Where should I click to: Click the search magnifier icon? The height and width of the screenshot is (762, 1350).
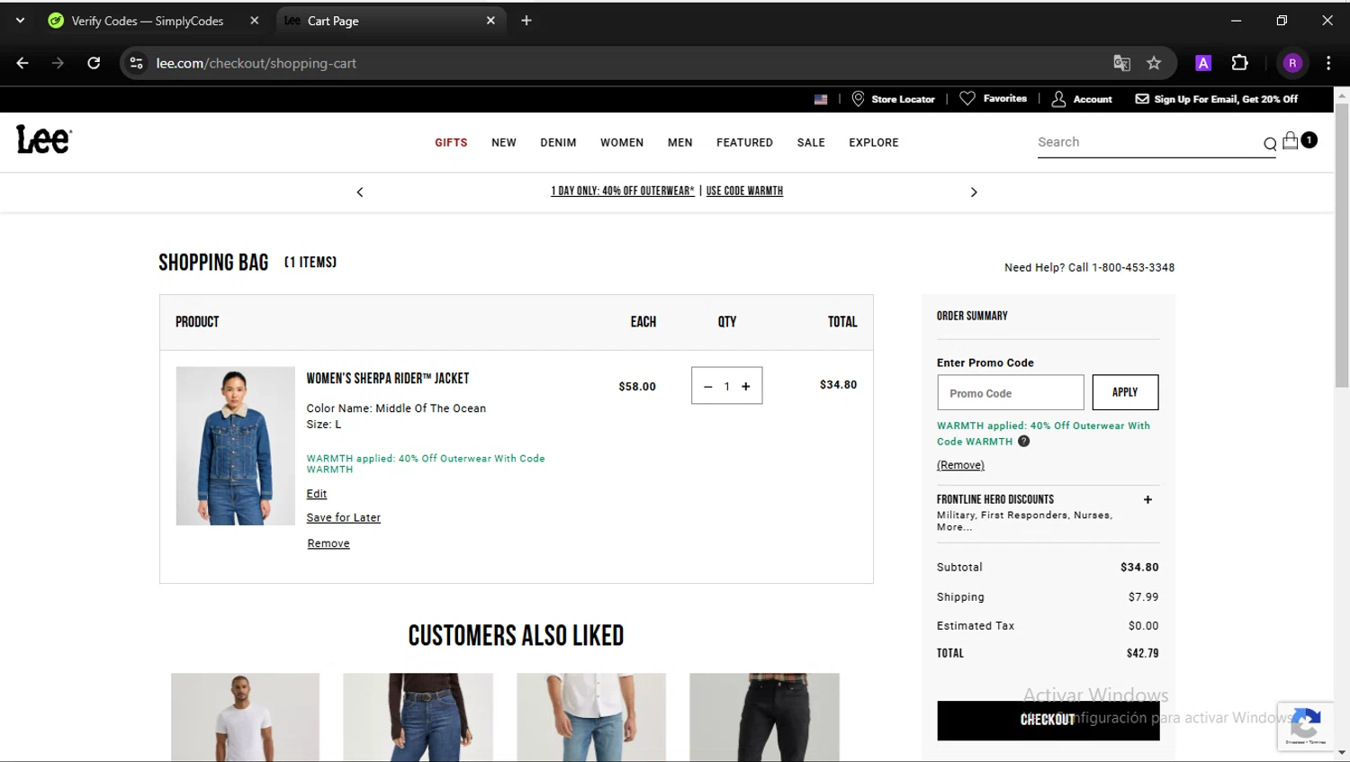1270,144
